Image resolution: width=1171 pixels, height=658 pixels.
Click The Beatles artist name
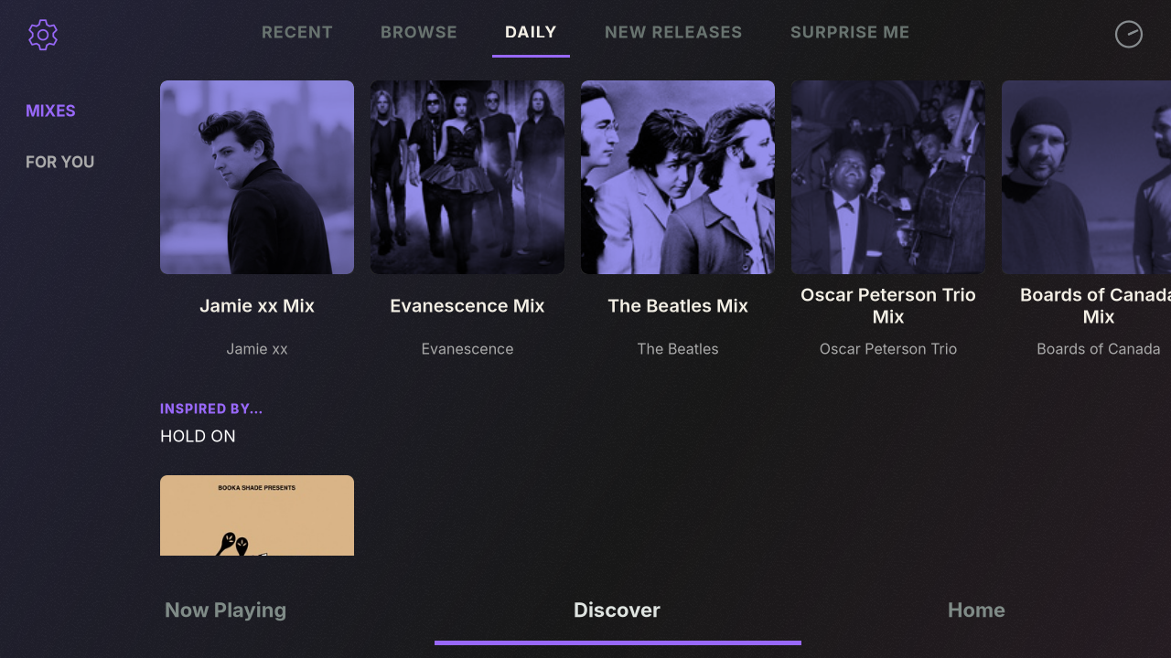(x=678, y=349)
